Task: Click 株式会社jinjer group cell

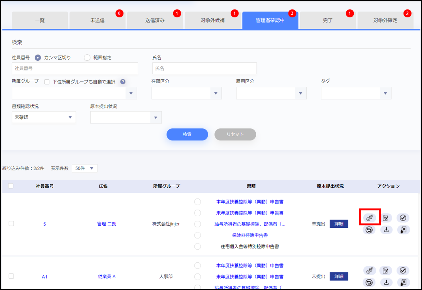Action: tap(166, 224)
